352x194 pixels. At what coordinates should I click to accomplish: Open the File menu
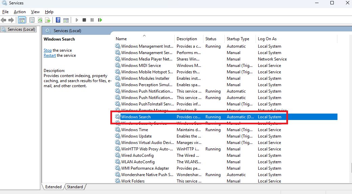[5, 12]
